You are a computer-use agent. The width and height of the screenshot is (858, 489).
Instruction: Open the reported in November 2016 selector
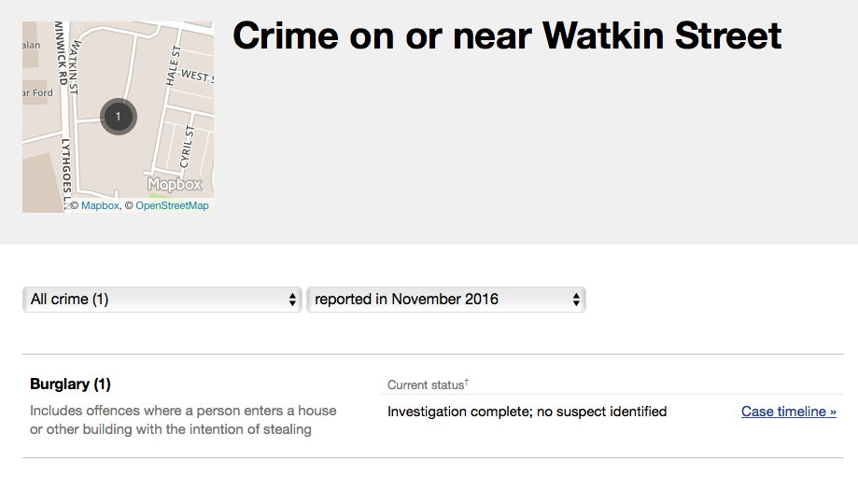click(445, 300)
